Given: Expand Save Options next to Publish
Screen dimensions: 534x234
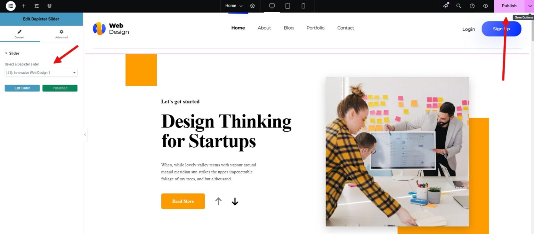Looking at the screenshot, I should click(530, 6).
